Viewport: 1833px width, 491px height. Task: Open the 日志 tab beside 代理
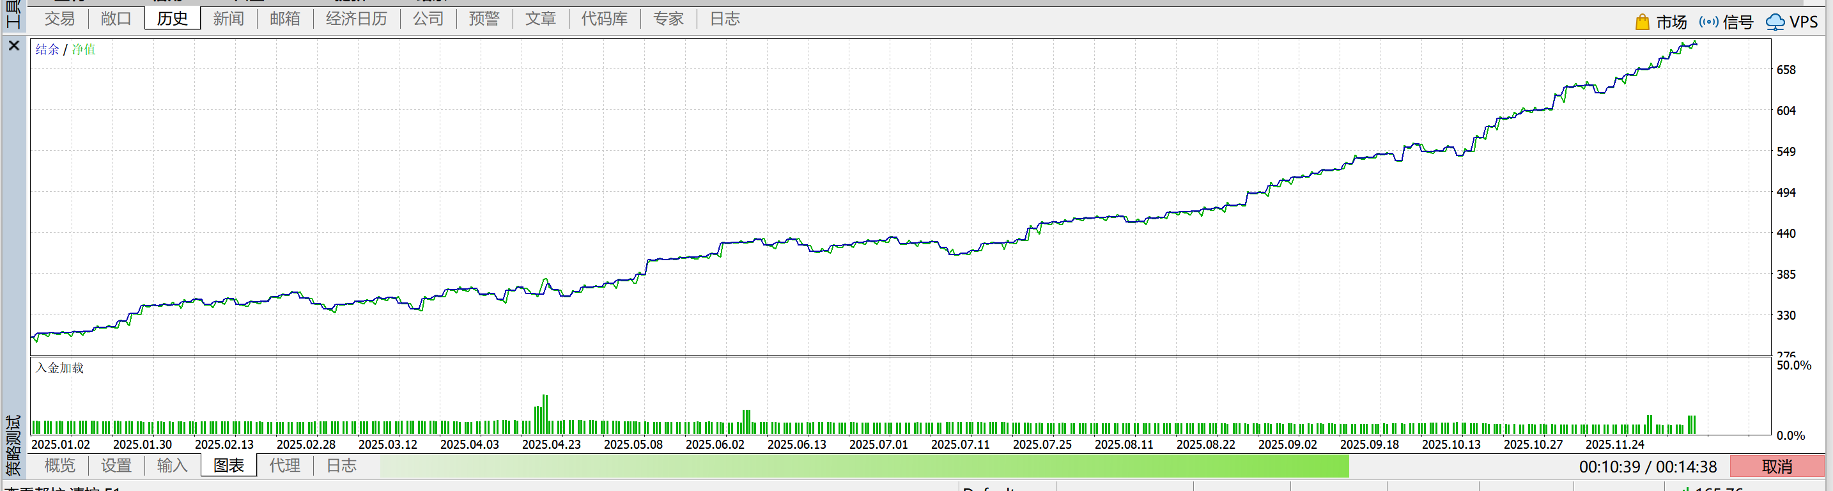click(341, 465)
